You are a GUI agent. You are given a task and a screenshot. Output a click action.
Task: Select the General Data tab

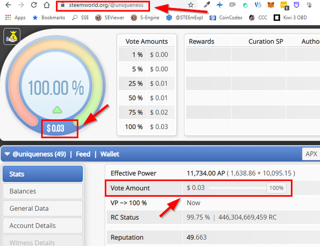coord(42,209)
